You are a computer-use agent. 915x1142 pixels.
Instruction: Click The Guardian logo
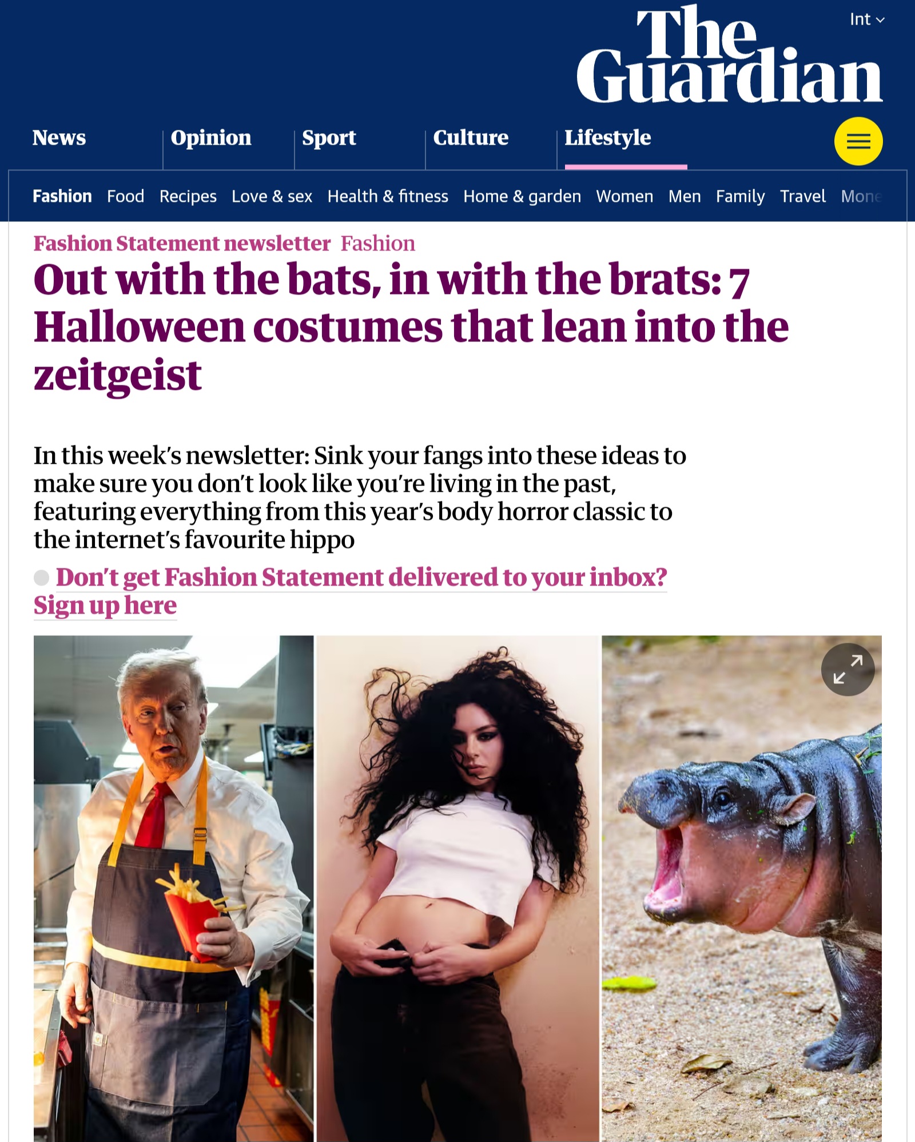[x=730, y=54]
